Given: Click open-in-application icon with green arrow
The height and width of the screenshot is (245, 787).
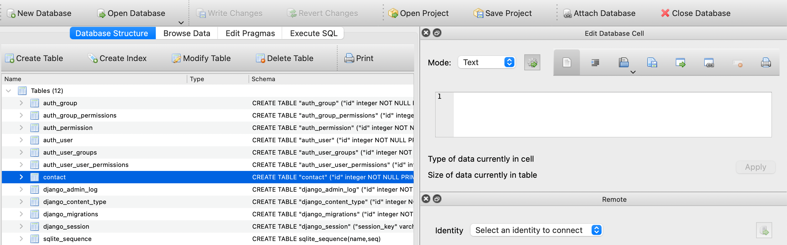Looking at the screenshot, I should (681, 63).
